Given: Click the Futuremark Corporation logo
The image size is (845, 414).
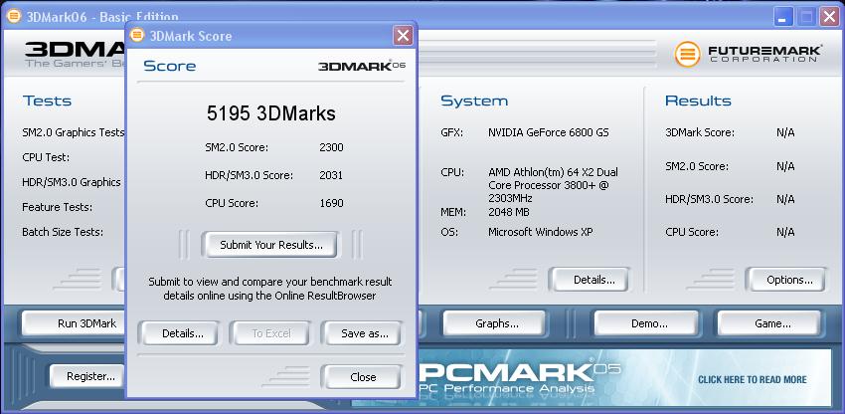Looking at the screenshot, I should point(748,54).
